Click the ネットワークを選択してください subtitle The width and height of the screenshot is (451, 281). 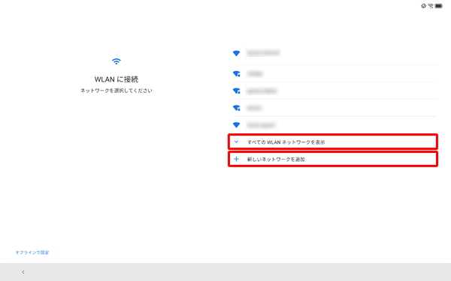[117, 91]
